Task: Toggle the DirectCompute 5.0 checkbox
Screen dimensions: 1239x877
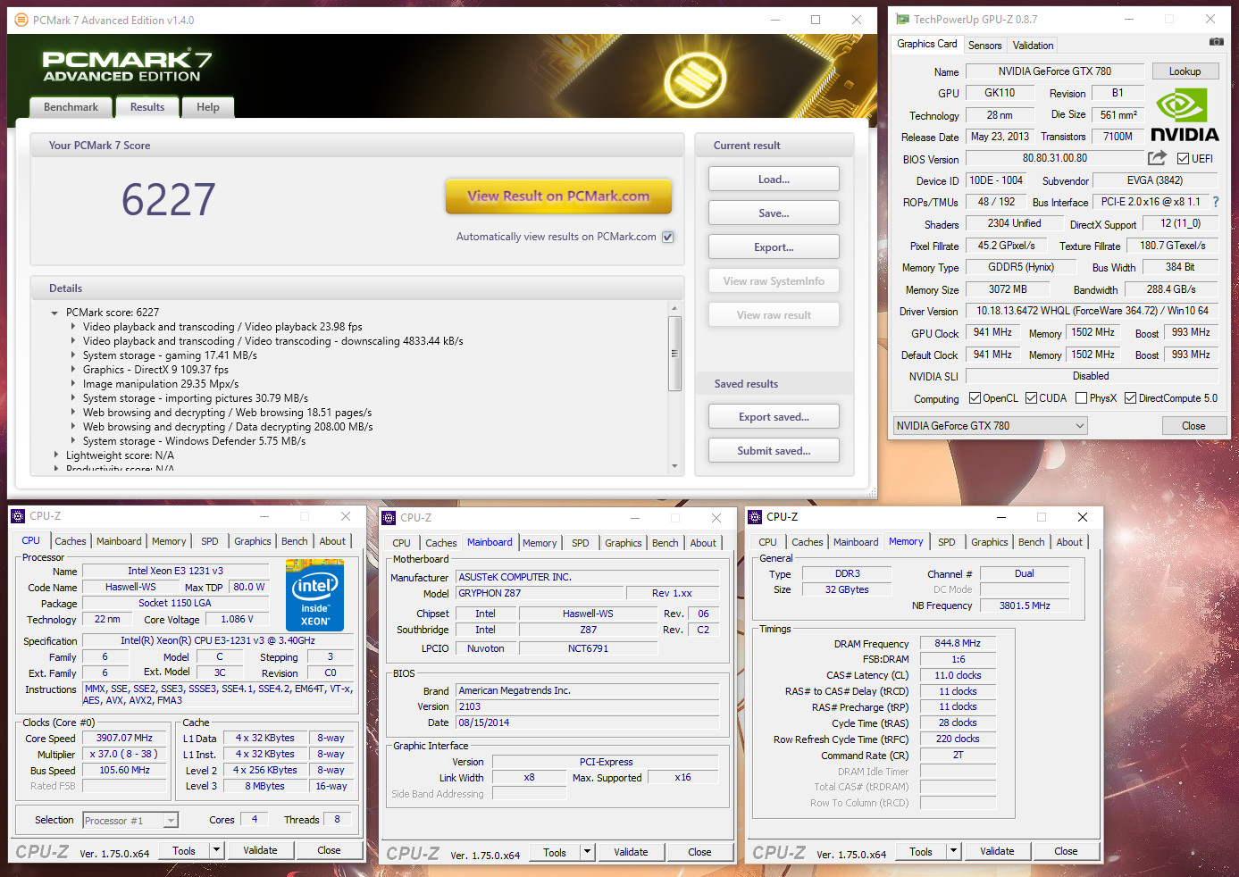Action: click(1130, 398)
